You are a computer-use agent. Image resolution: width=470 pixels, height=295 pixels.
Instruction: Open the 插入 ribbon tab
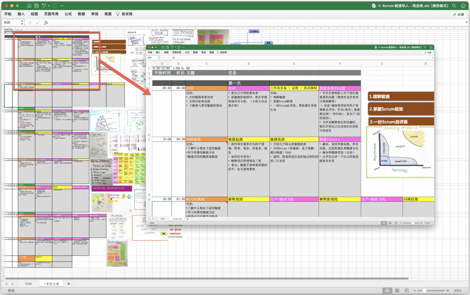point(21,14)
